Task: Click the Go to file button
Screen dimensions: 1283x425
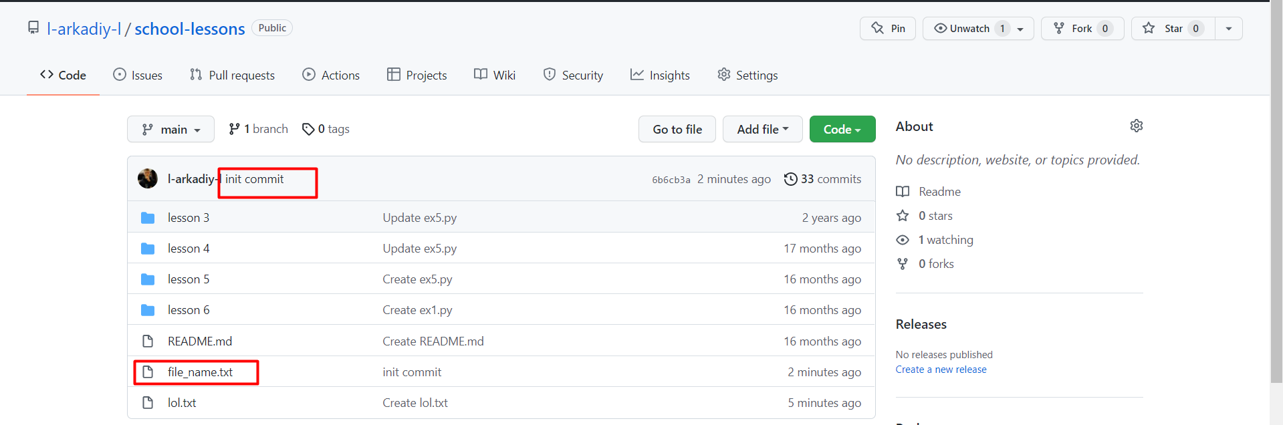Action: tap(677, 129)
